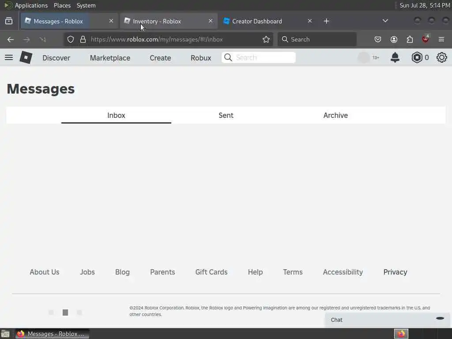Close the Messages - Roblox tab

111,21
